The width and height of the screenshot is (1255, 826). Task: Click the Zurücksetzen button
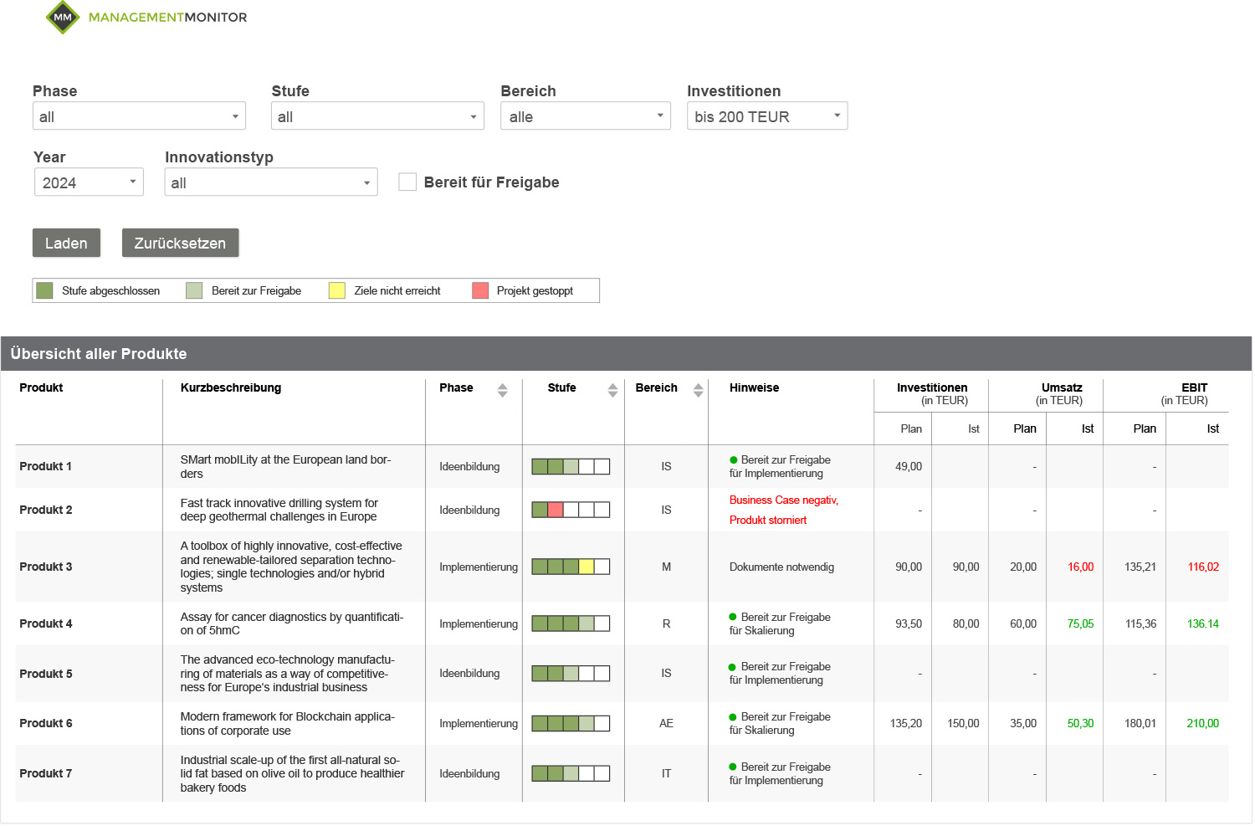click(180, 243)
